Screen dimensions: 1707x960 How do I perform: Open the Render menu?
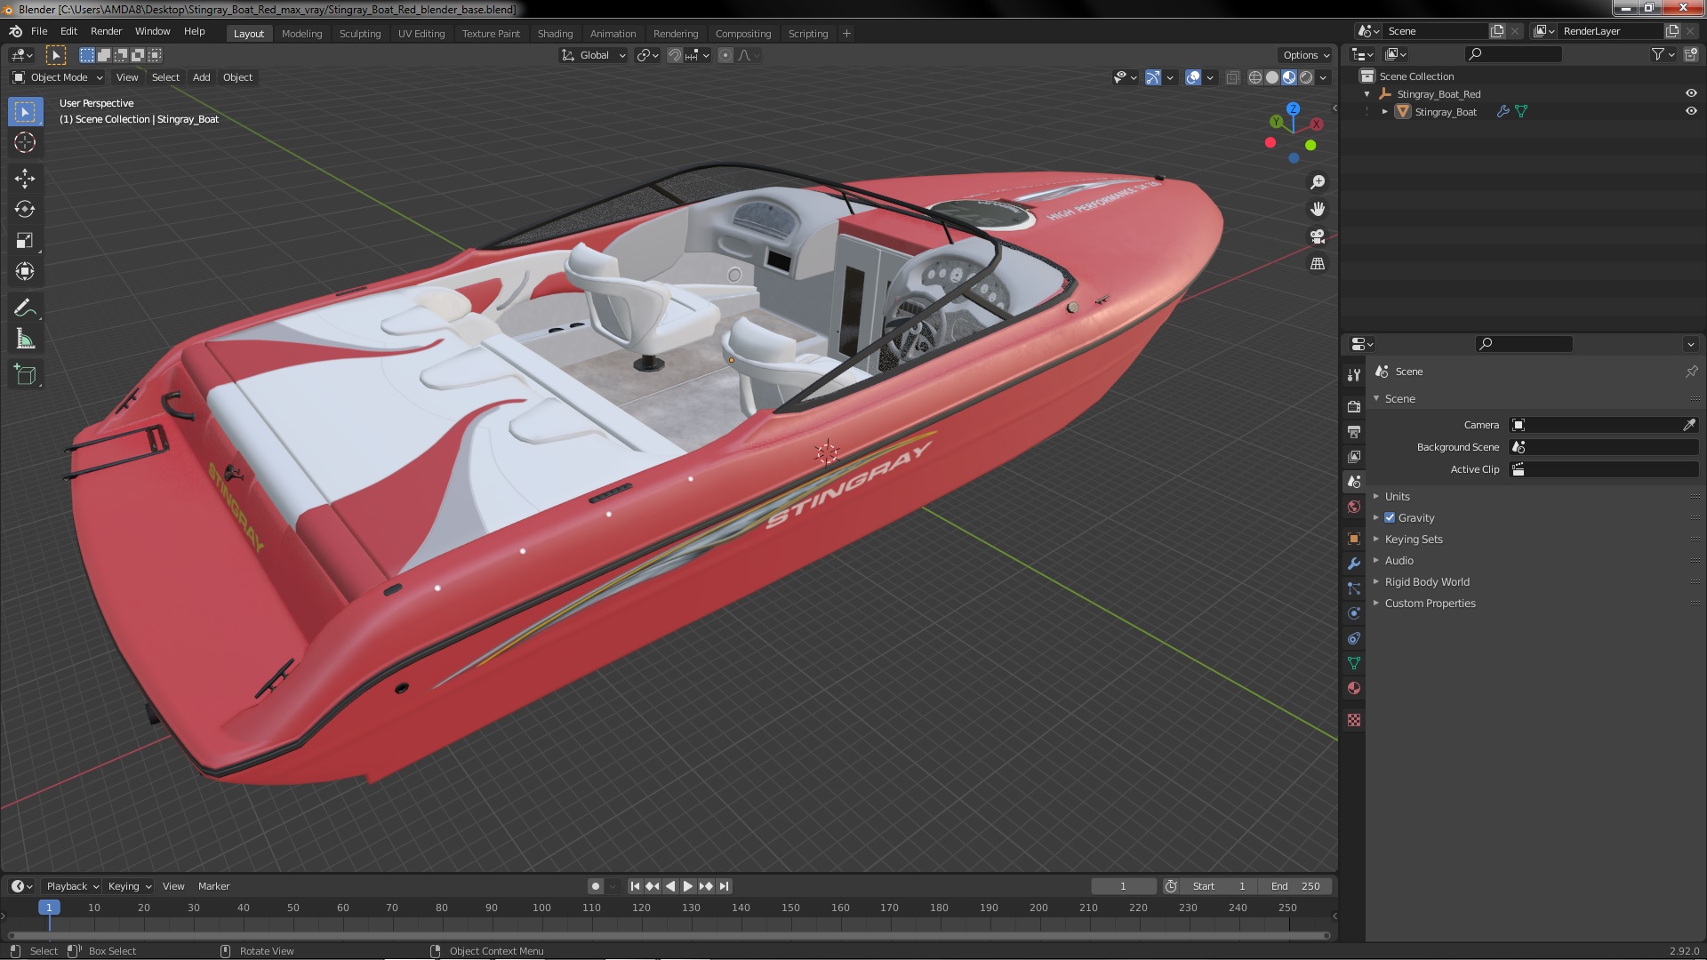click(x=106, y=31)
